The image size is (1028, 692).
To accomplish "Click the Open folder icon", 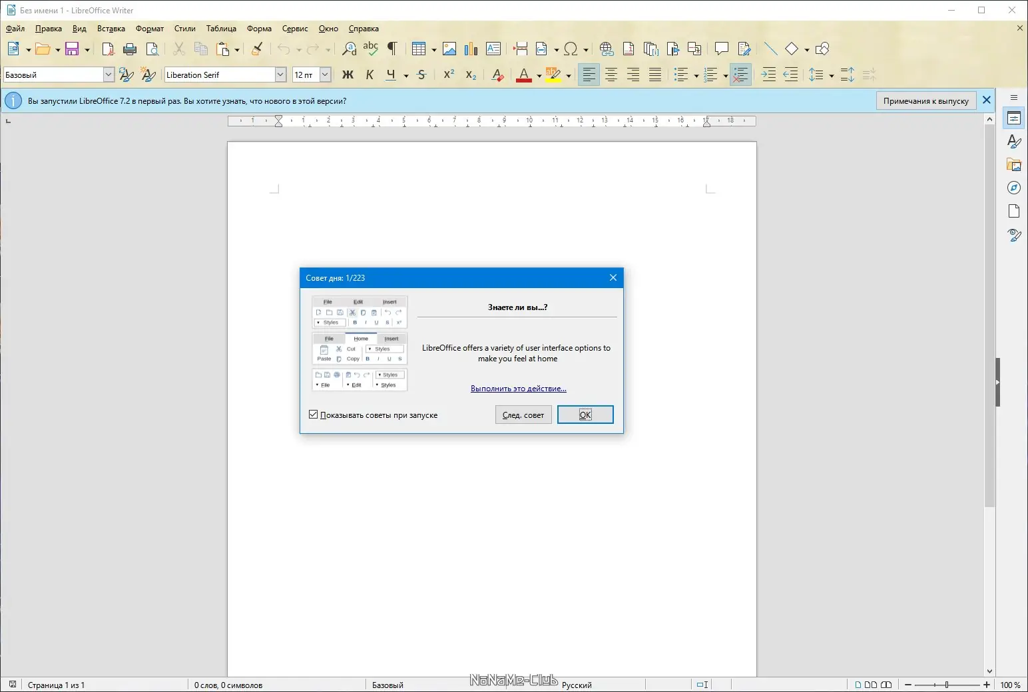I will (x=43, y=49).
